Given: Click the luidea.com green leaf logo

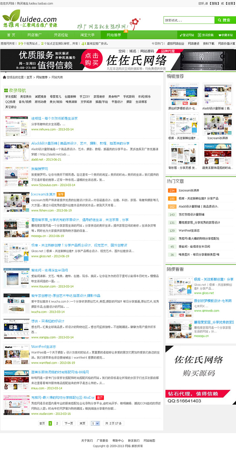Looking at the screenshot, I should point(29,19).
